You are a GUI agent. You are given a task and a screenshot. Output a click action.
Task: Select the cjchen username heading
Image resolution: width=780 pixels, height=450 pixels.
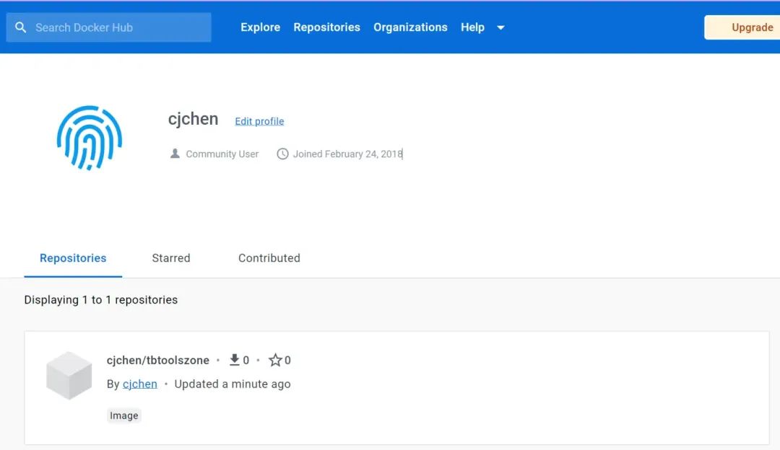point(193,119)
